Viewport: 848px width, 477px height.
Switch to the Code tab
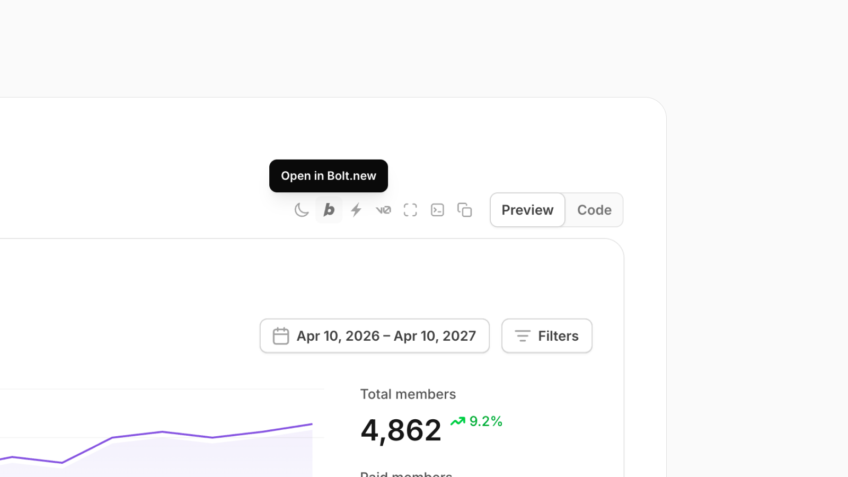594,210
